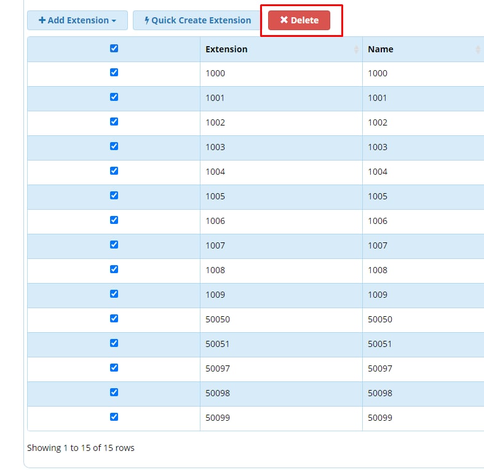Click extension cell 1001

[281, 98]
